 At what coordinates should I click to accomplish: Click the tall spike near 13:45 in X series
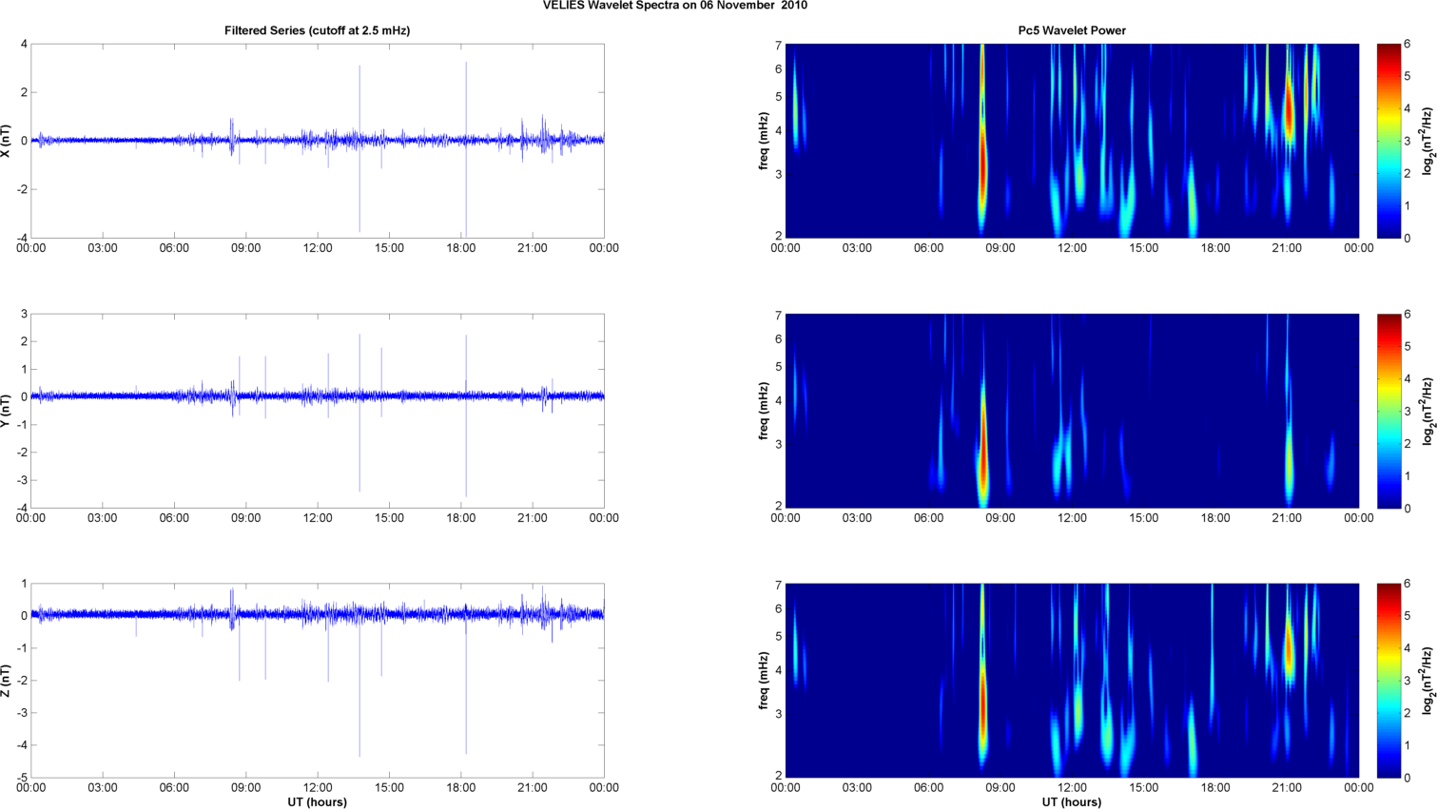(x=359, y=148)
